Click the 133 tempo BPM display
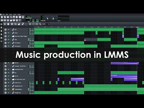This screenshot has width=144, height=108. coord(28,17)
